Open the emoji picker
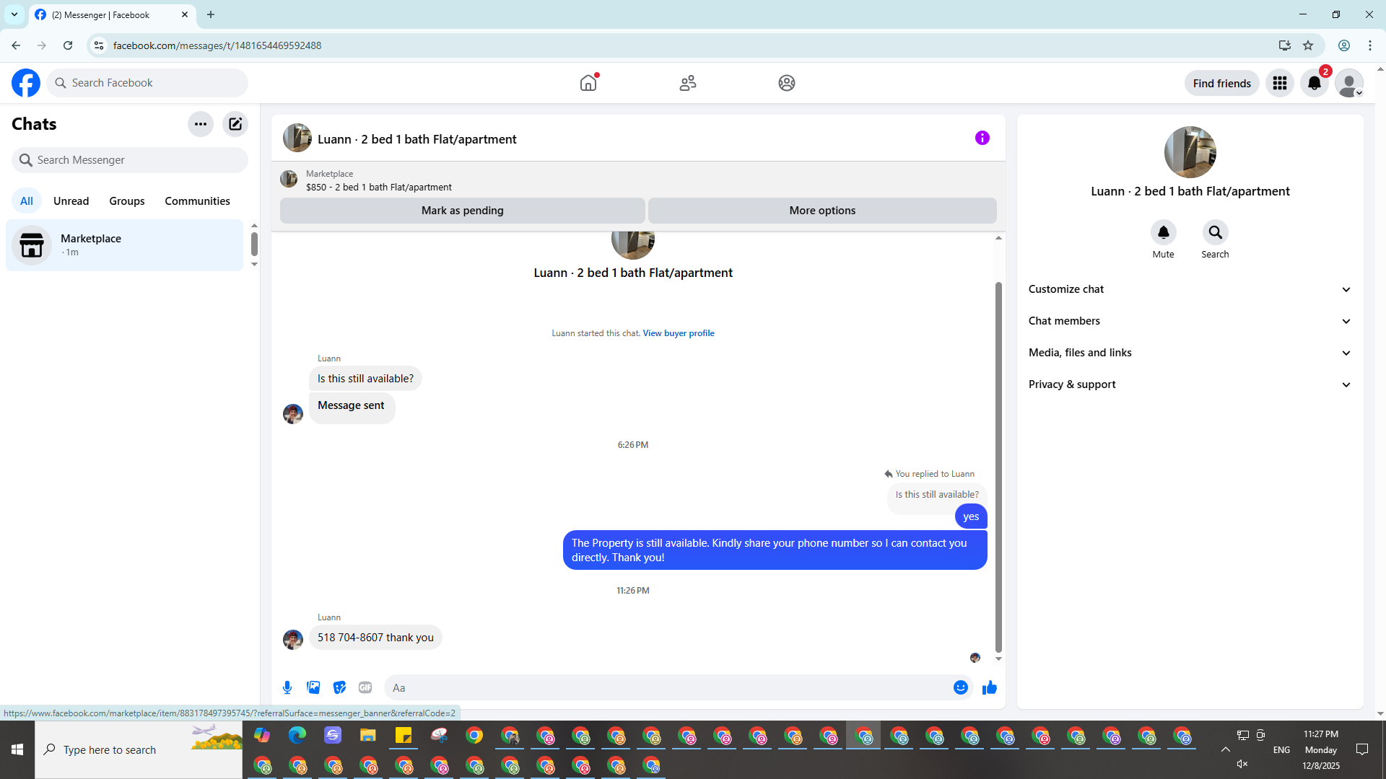 960,687
